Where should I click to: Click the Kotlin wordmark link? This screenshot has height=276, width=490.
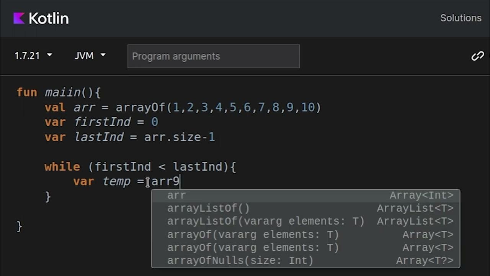point(49,18)
